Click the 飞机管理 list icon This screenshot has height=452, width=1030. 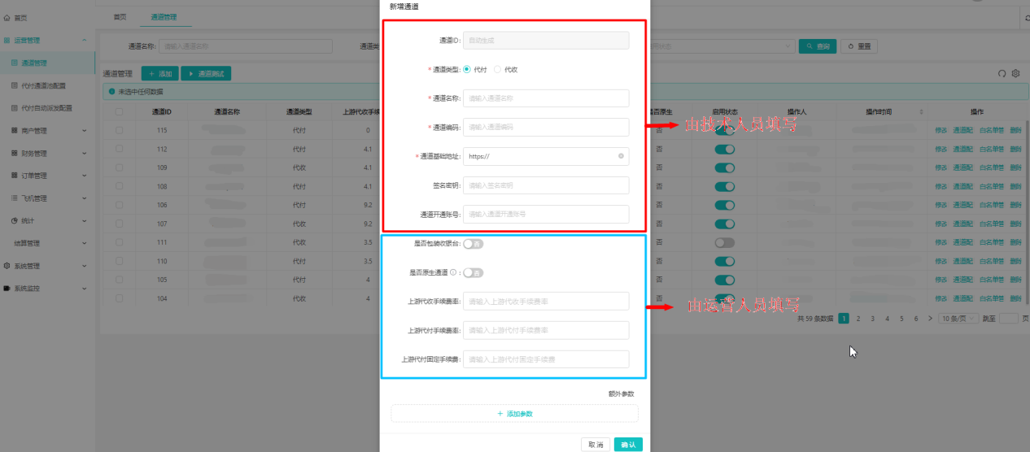click(15, 198)
